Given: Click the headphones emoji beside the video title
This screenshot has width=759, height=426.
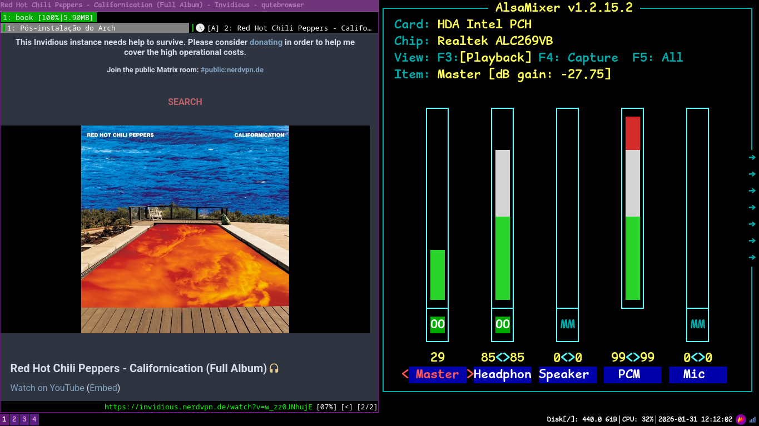Looking at the screenshot, I should tap(274, 368).
